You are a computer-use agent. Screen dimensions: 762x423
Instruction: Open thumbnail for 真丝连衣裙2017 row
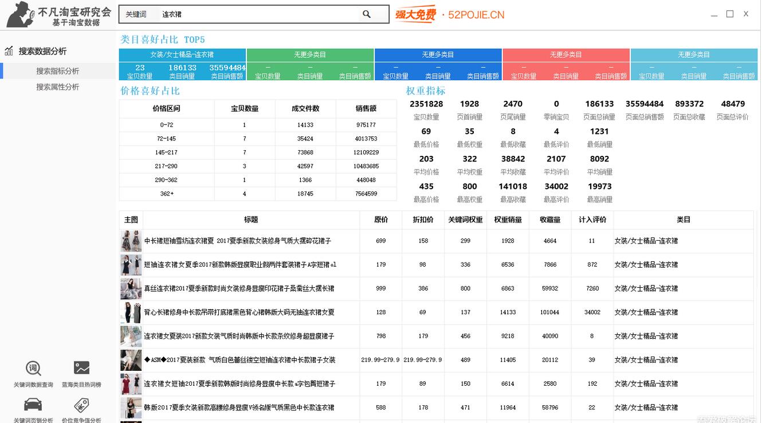tap(131, 288)
